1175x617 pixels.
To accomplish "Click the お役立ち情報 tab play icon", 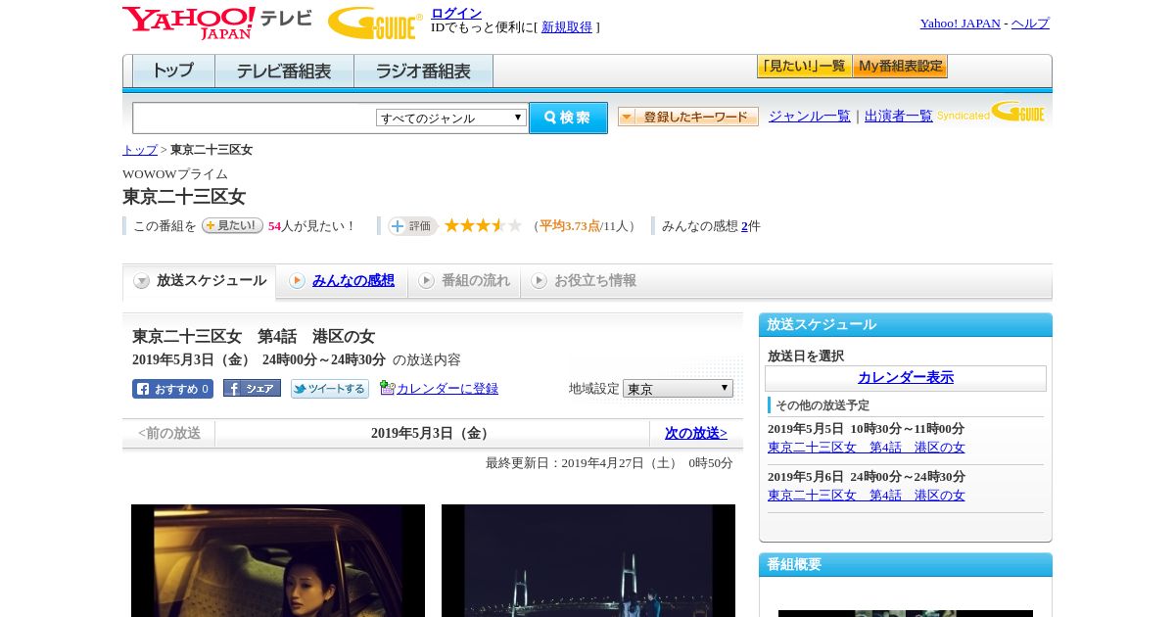I will pyautogui.click(x=539, y=281).
